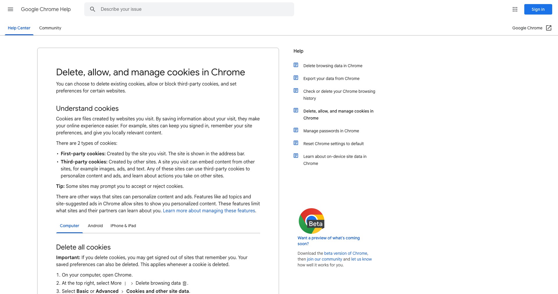
Task: Click the Chrome Beta logo image
Action: tap(312, 221)
